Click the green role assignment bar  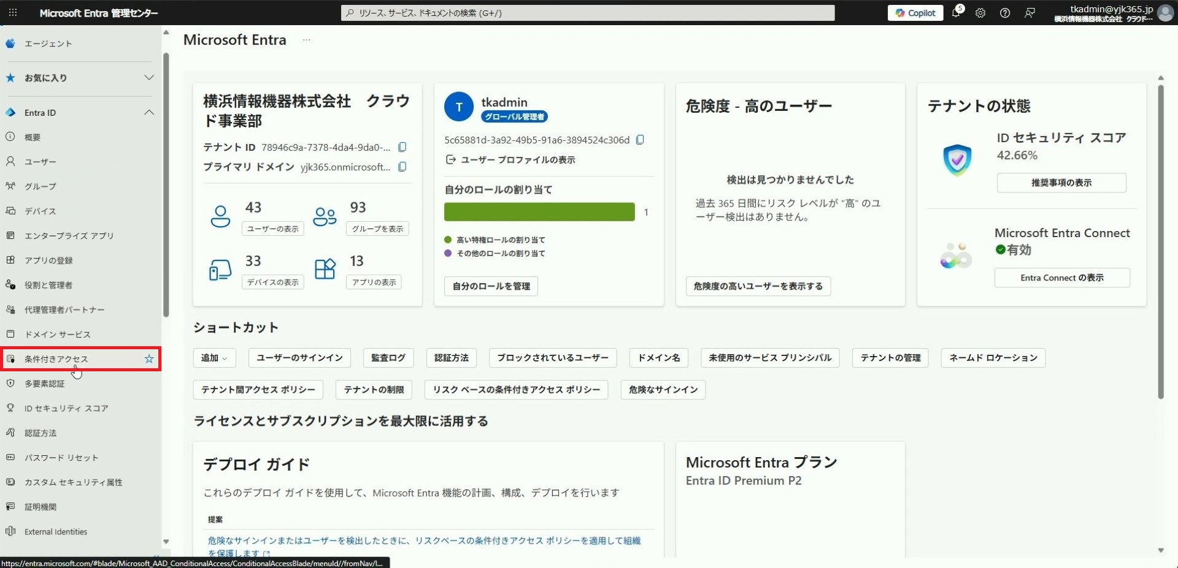click(x=539, y=212)
